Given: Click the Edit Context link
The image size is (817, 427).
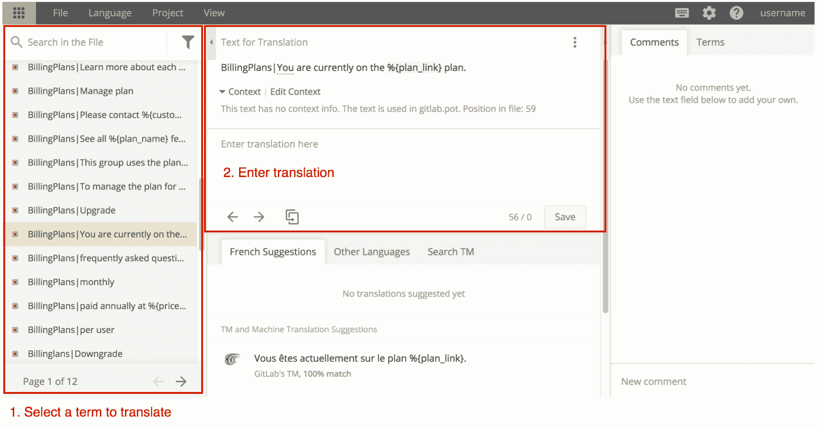Looking at the screenshot, I should coord(295,91).
